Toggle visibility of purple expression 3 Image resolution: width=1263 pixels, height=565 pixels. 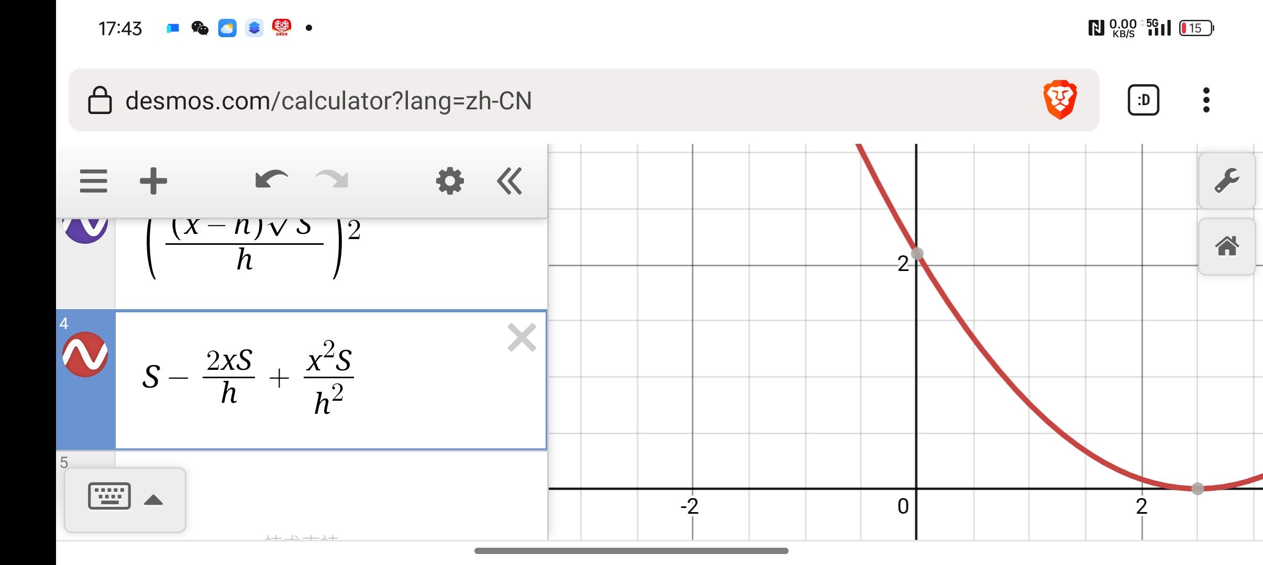click(85, 228)
